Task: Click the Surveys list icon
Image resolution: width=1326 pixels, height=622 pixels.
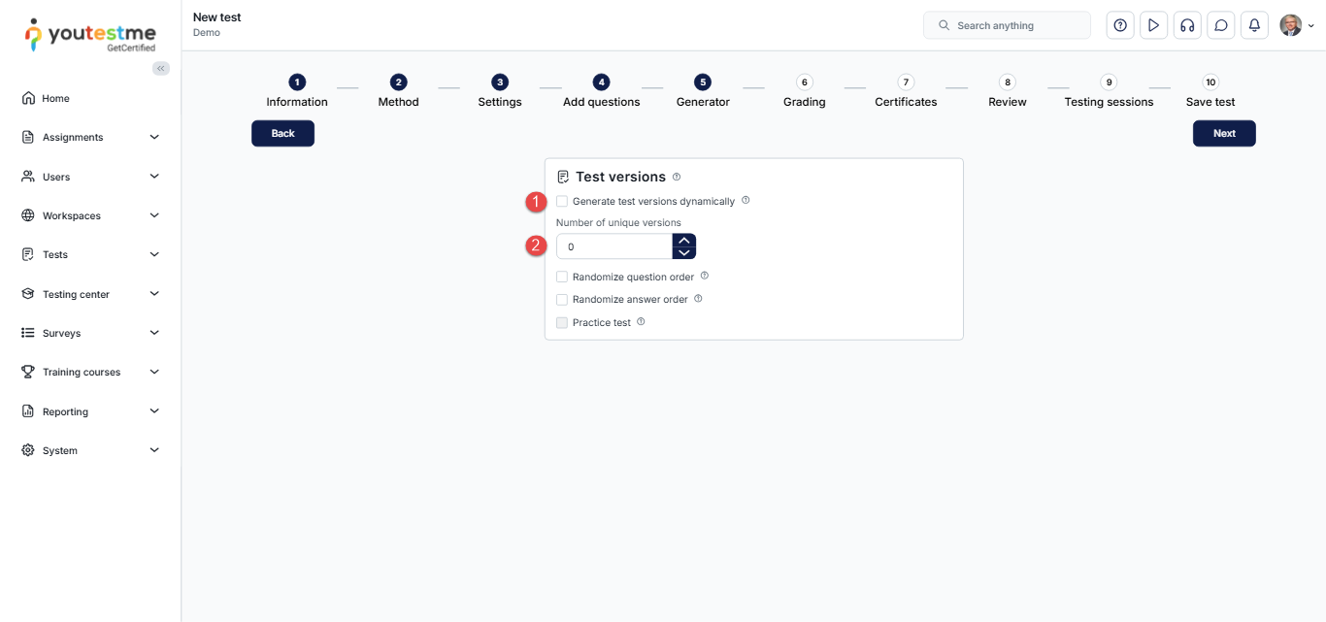Action: point(28,333)
